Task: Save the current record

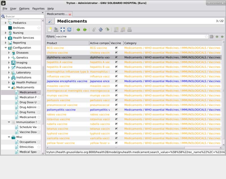Action: pos(56,29)
